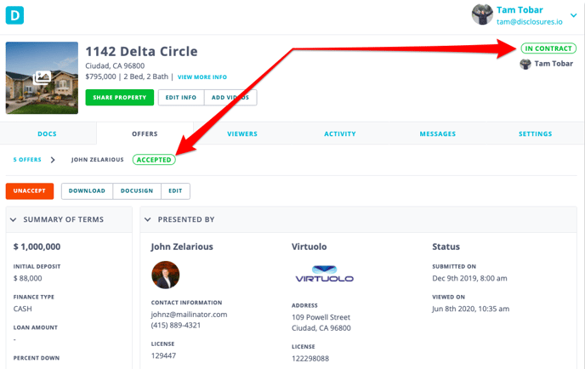Open the View More Info link
Viewport: 585px width, 369px height.
click(x=202, y=77)
